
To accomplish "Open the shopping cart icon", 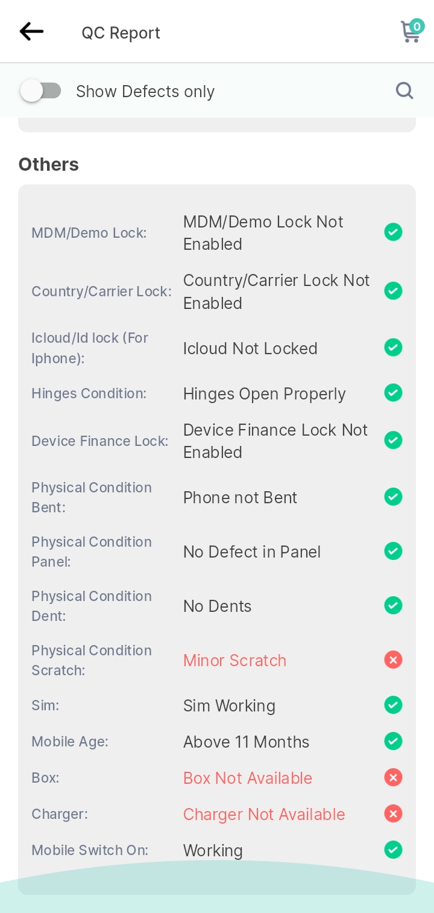I will [x=410, y=33].
